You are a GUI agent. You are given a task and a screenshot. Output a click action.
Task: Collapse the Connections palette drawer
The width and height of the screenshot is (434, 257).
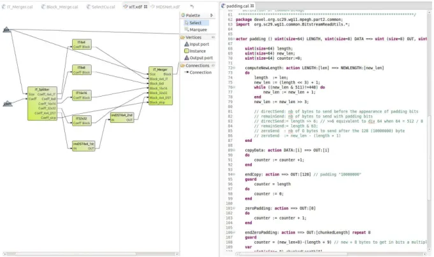[198, 66]
